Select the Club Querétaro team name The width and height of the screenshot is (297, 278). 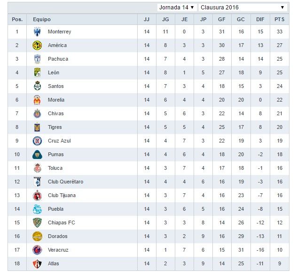tap(65, 182)
